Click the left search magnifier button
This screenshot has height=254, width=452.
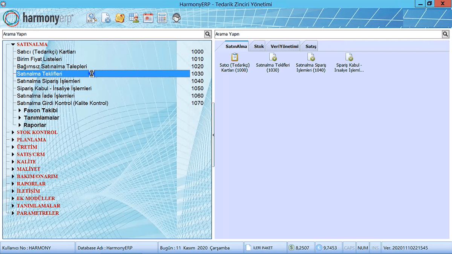click(x=208, y=34)
